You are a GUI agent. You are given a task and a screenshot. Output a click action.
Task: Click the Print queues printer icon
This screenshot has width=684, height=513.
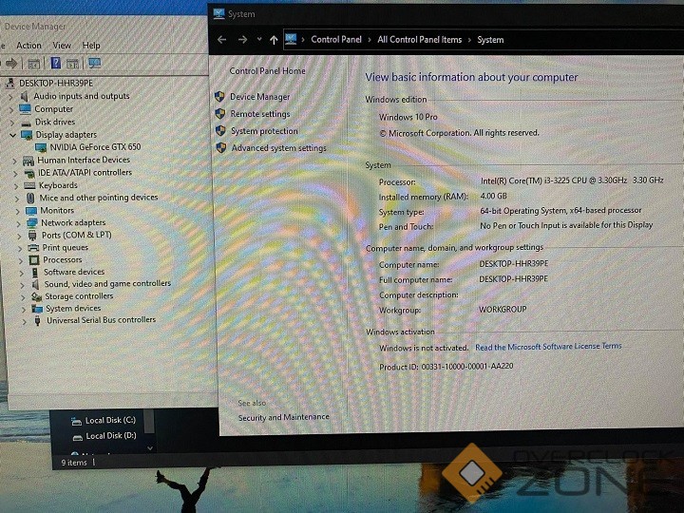(33, 248)
